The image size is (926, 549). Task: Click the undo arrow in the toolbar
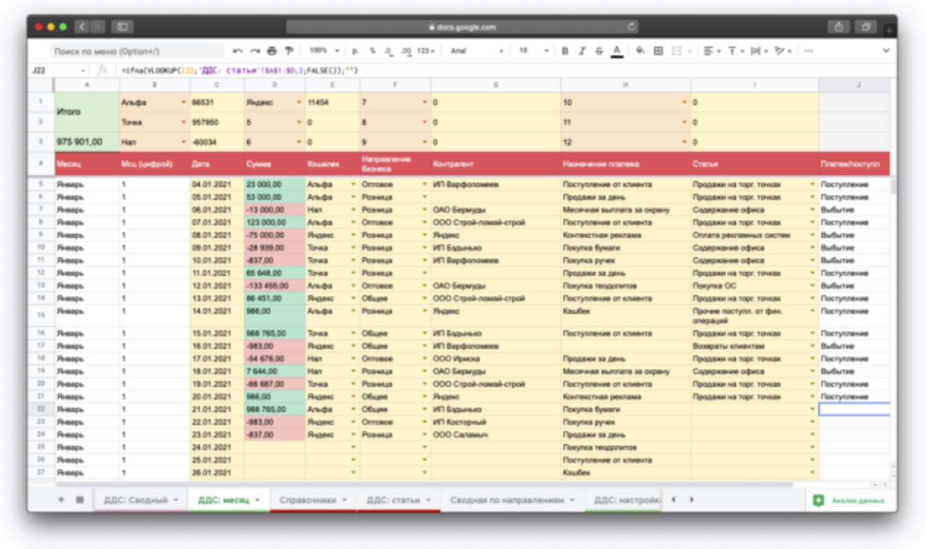point(237,51)
